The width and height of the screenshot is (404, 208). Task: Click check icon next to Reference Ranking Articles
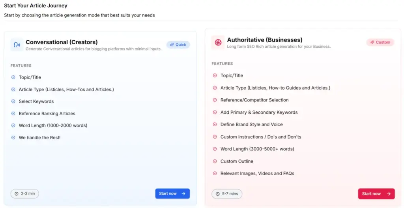tap(13, 113)
